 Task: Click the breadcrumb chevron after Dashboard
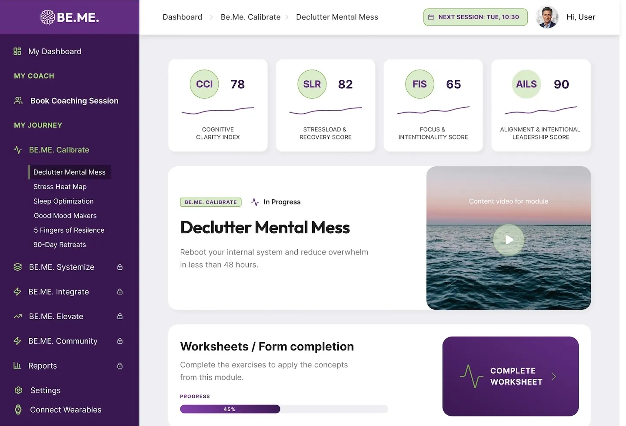pyautogui.click(x=211, y=17)
